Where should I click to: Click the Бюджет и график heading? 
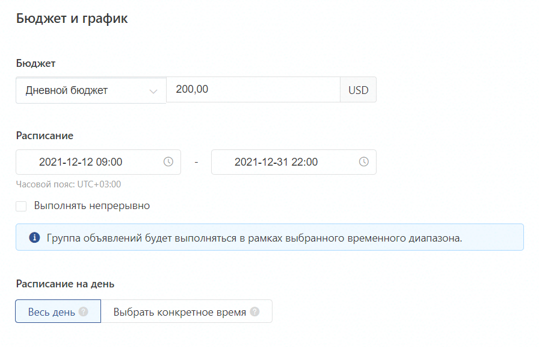point(72,19)
